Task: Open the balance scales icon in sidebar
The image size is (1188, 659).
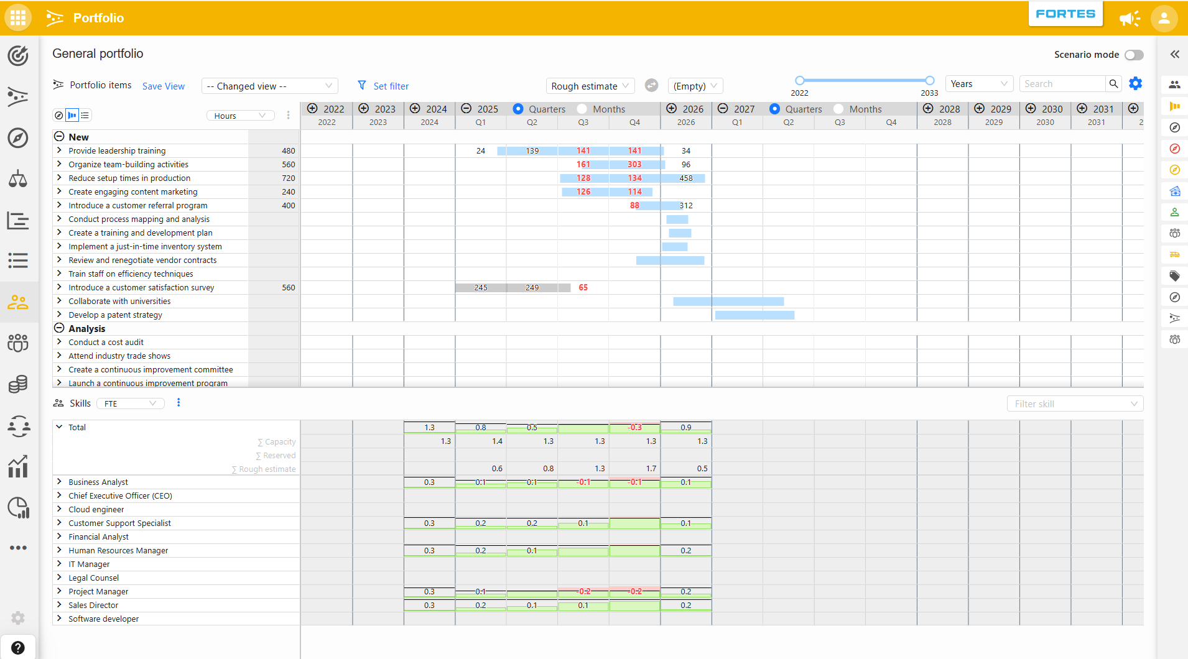Action: click(x=18, y=179)
